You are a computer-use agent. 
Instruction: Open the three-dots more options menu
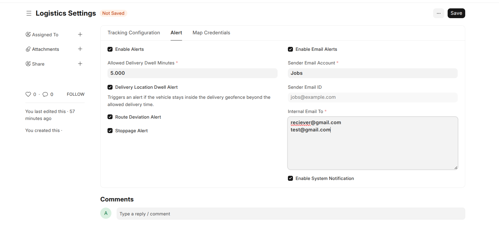(x=438, y=13)
